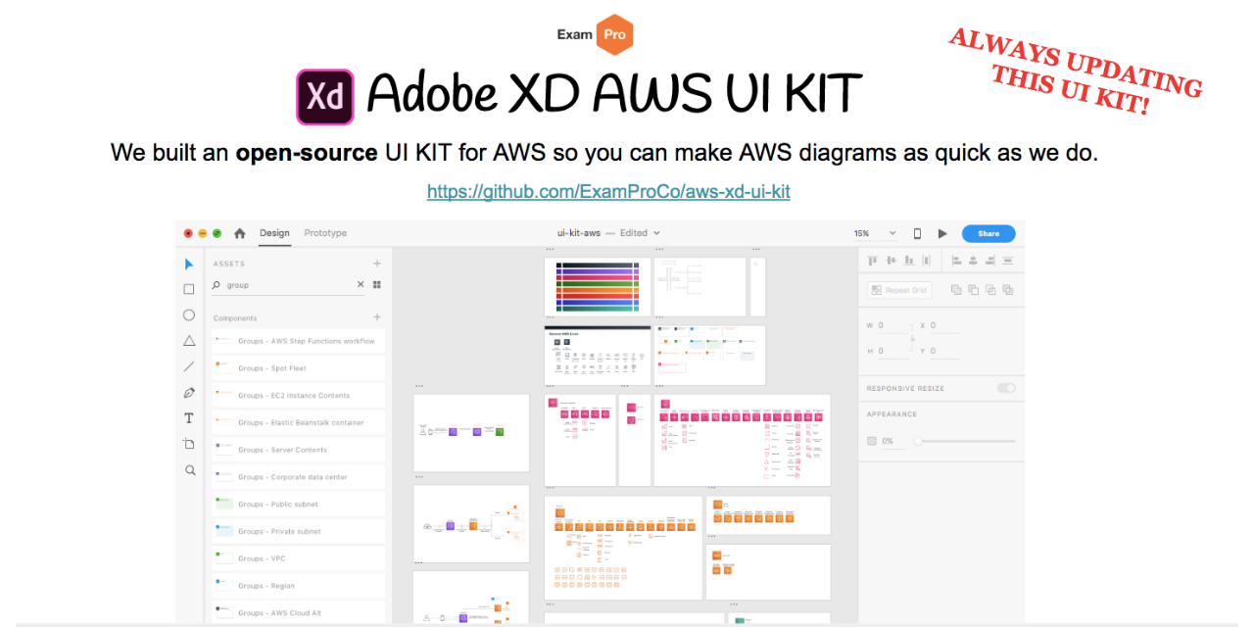Select the Pen tool
Viewport: 1254px width, 627px height.
[189, 392]
